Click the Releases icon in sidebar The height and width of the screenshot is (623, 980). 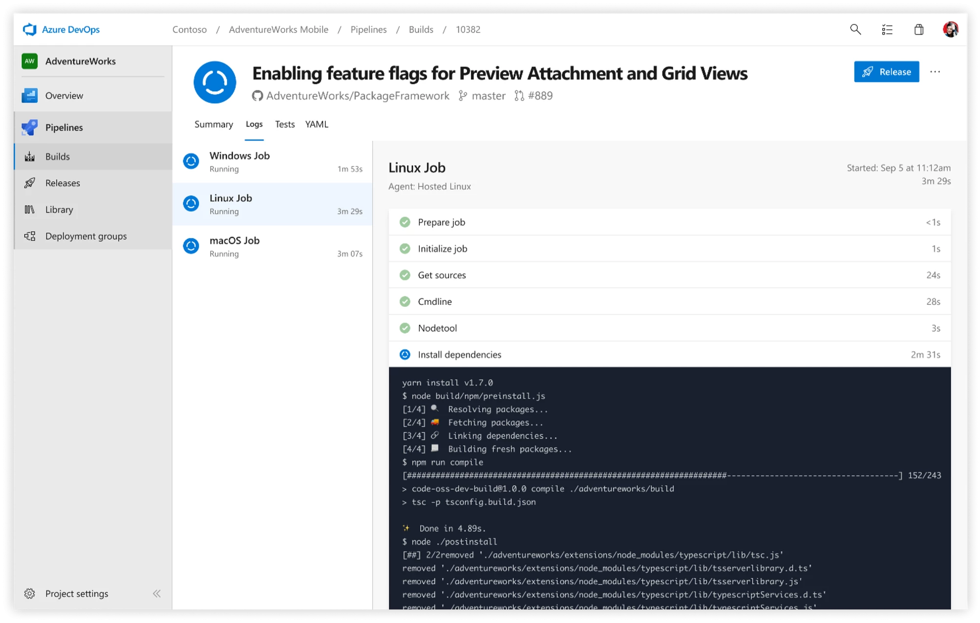coord(29,183)
